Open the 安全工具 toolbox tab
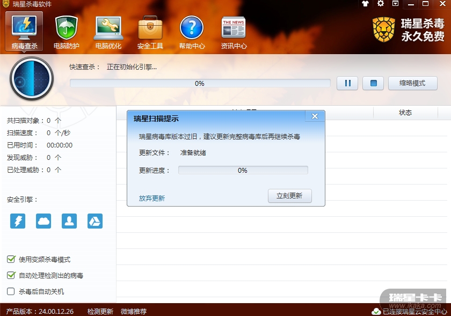451x316 pixels. [x=150, y=31]
